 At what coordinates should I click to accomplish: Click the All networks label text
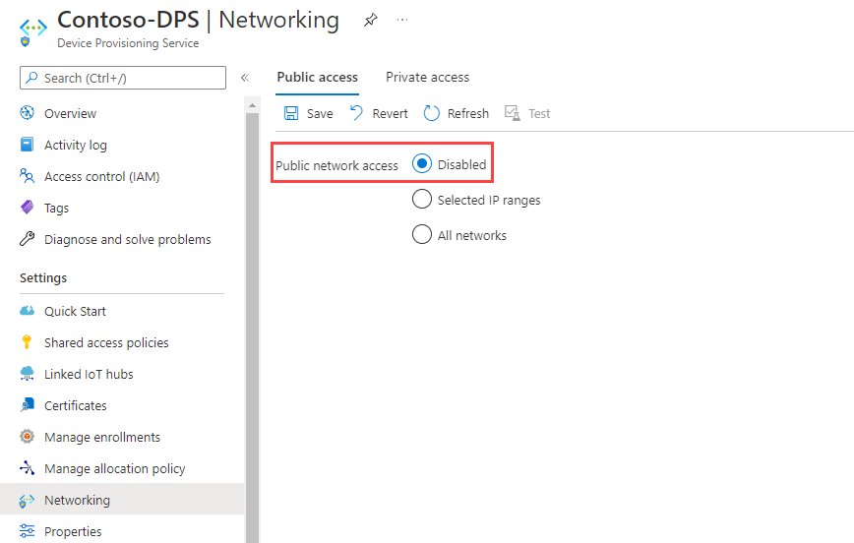click(x=472, y=236)
